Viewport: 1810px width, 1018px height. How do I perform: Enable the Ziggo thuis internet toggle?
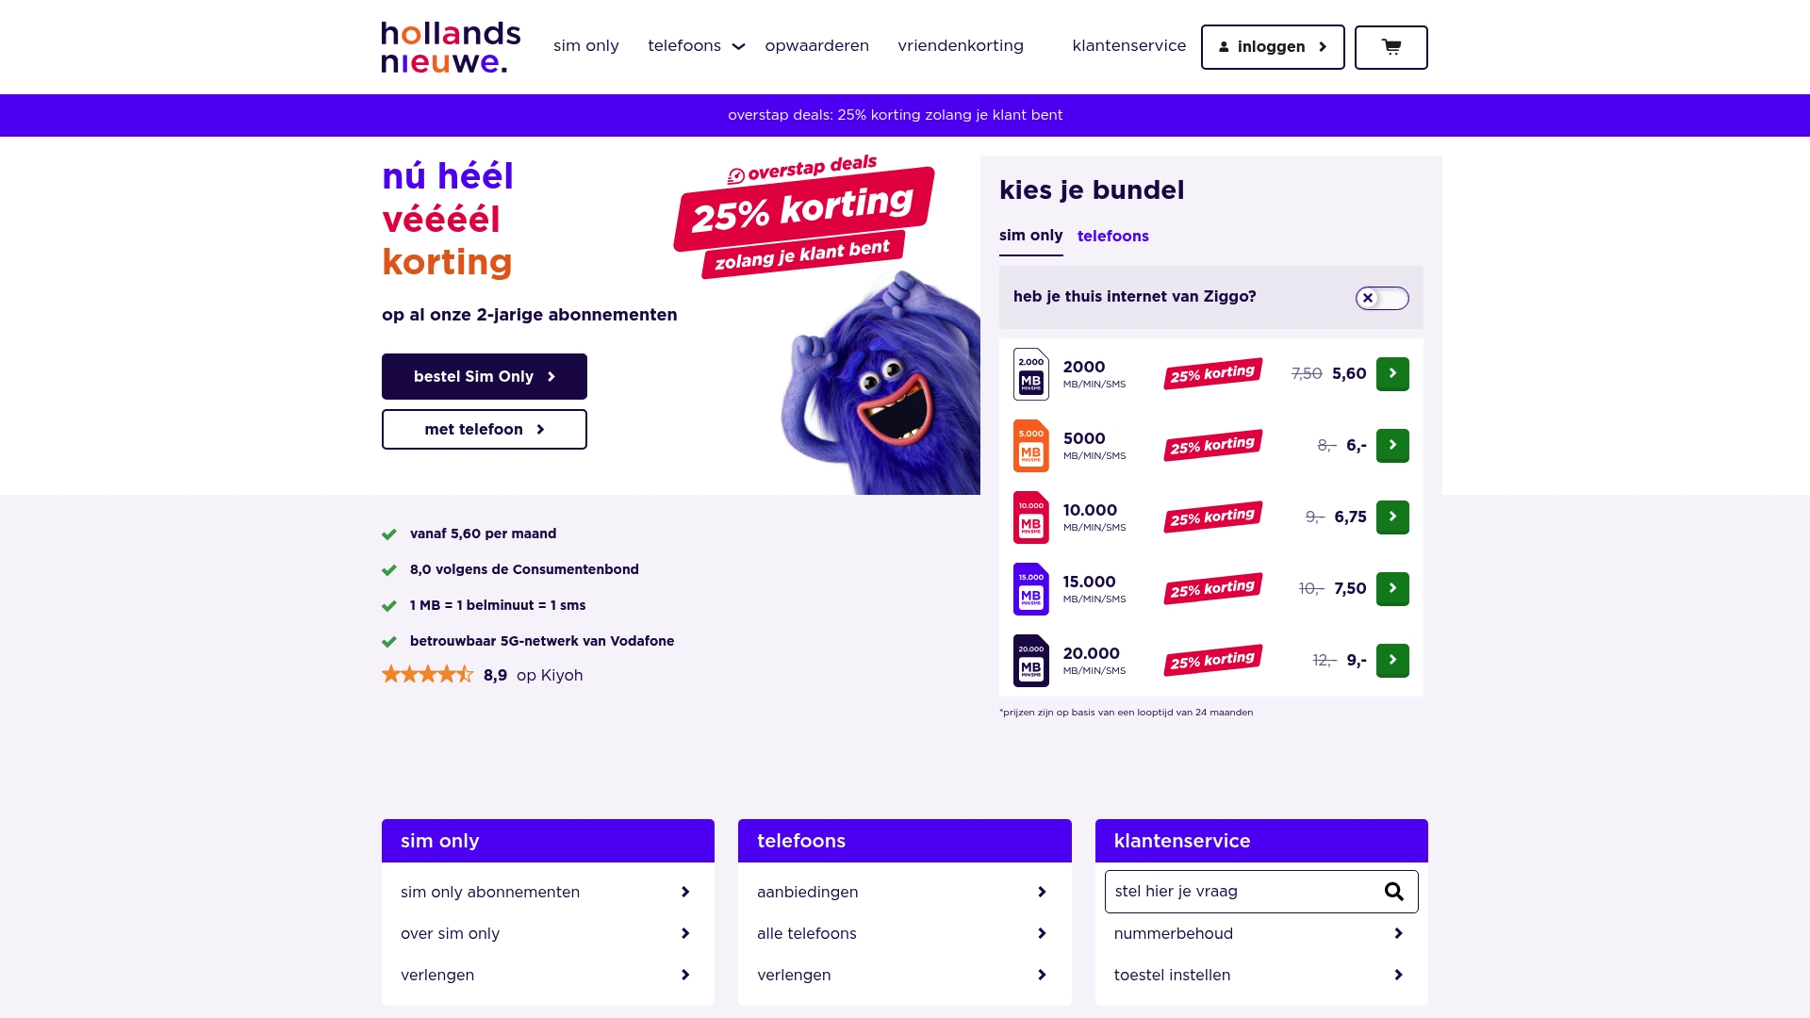(1382, 297)
